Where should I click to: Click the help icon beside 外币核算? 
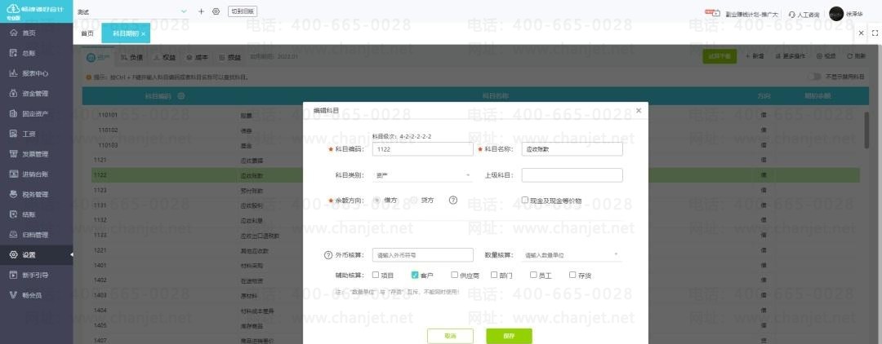tap(328, 255)
